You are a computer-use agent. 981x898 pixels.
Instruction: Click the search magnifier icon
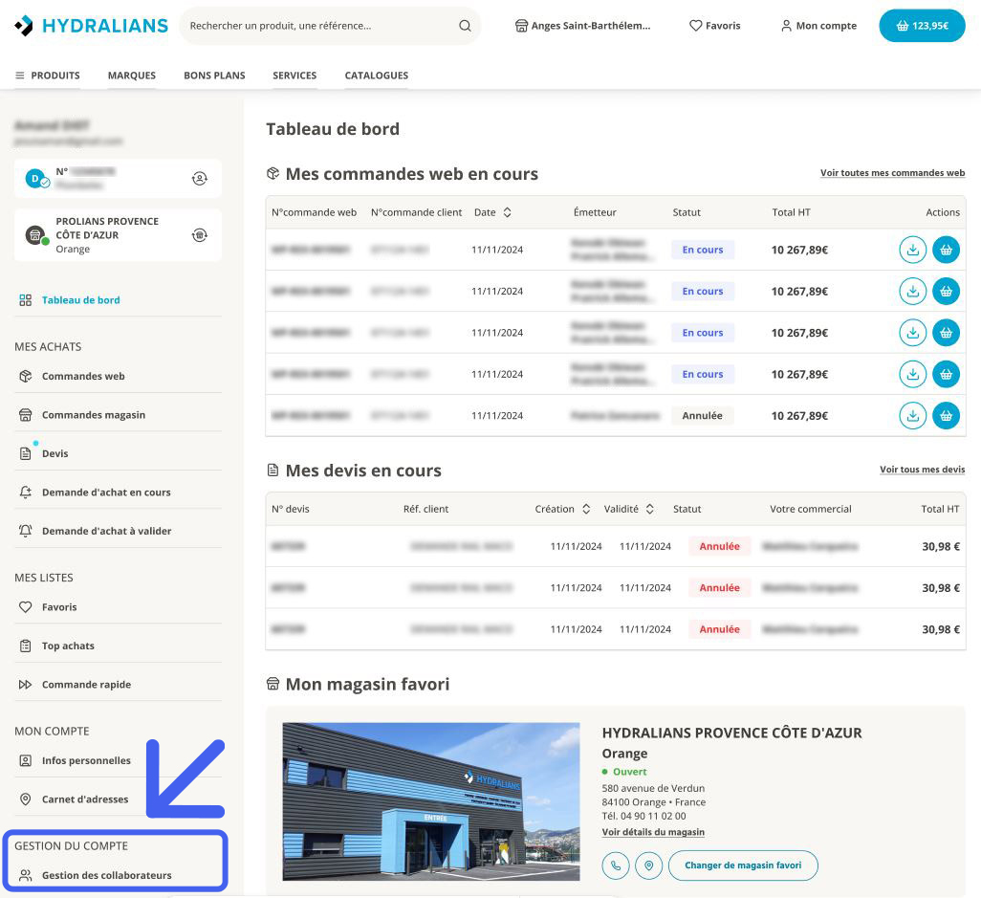tap(465, 26)
